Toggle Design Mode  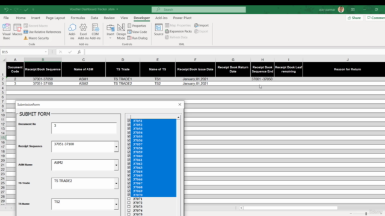pos(121,31)
